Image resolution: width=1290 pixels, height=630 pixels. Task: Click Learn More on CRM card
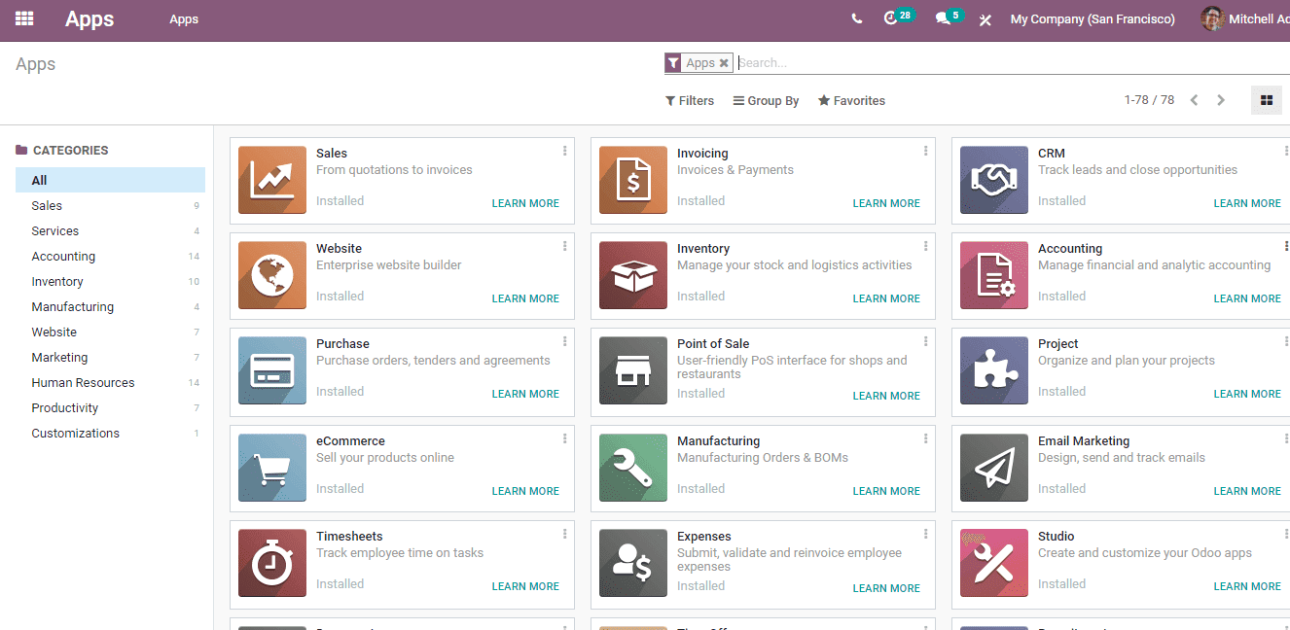point(1247,203)
